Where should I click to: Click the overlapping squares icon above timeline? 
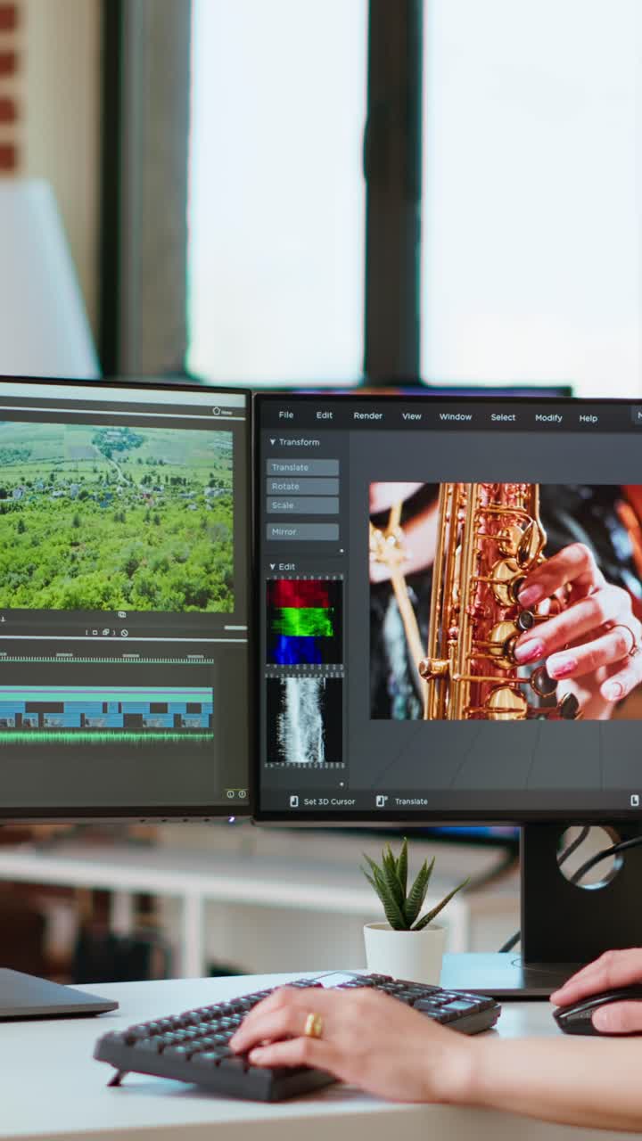coord(105,632)
